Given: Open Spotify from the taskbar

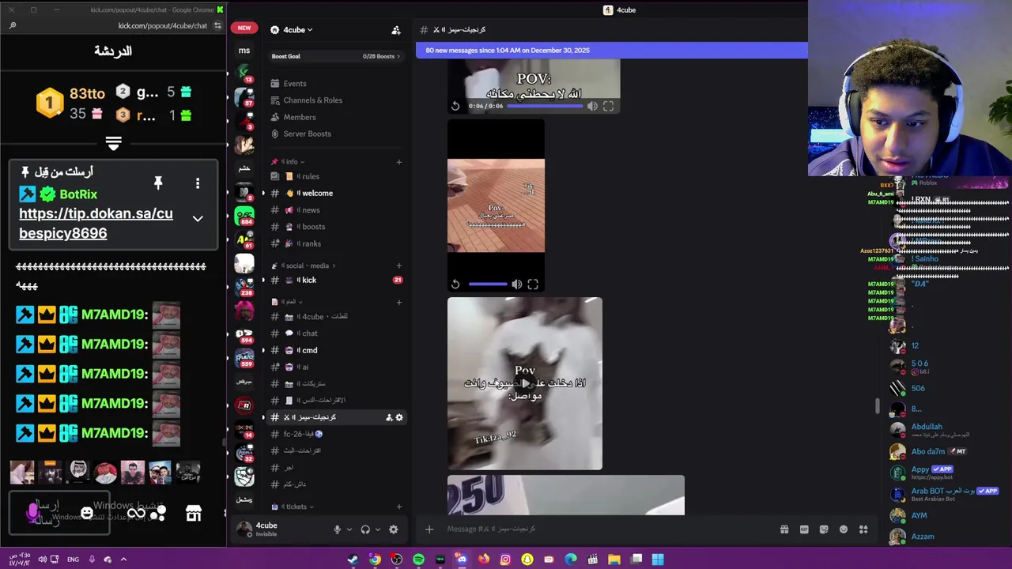Looking at the screenshot, I should pyautogui.click(x=418, y=560).
